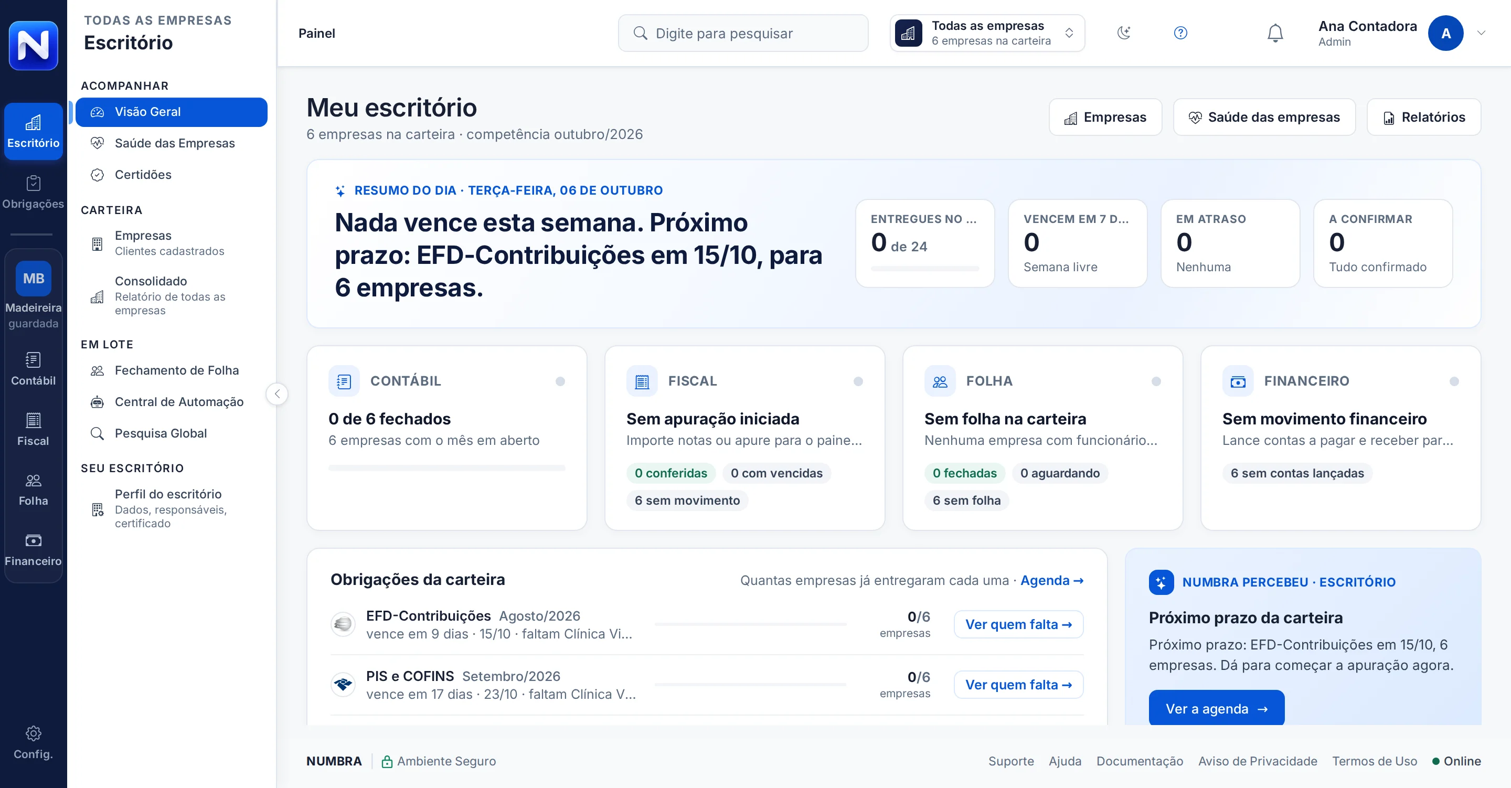Expand the user account menu chevron
Viewport: 1511px width, 788px height.
pyautogui.click(x=1481, y=33)
